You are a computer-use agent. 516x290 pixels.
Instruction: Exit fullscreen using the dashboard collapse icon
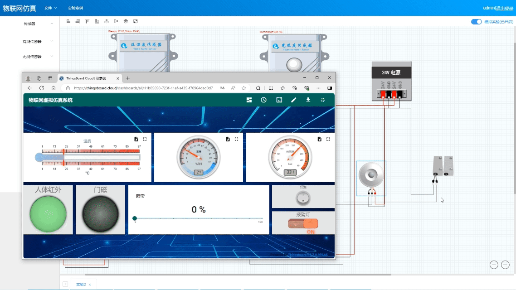(x=323, y=100)
